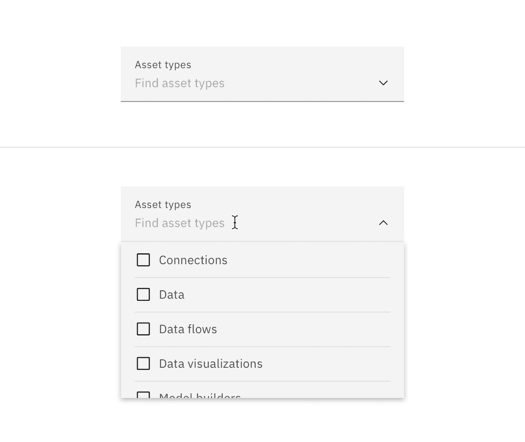Select the partially visible Model builders checkbox
525x442 pixels.
(x=144, y=395)
